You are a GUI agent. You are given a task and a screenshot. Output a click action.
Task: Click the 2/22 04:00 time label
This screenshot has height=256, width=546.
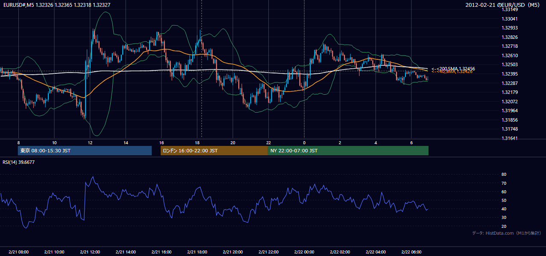tap(376, 252)
